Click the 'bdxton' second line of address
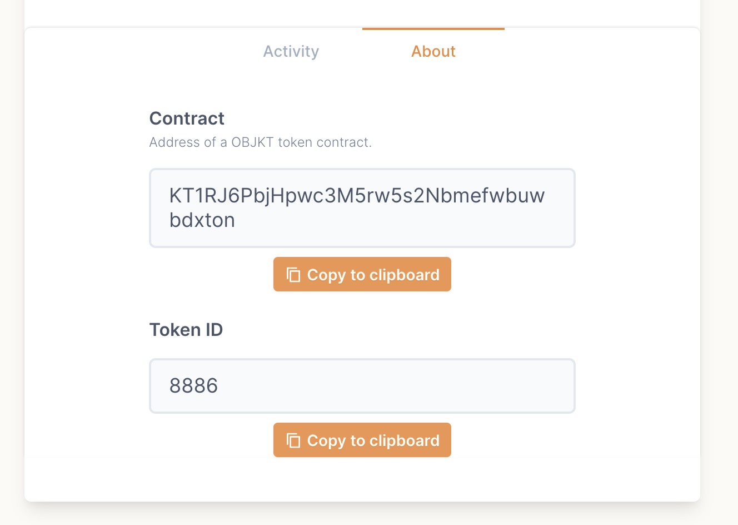The width and height of the screenshot is (738, 525). 202,220
